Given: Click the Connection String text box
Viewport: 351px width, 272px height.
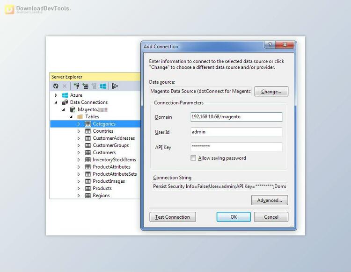Looking at the screenshot, I should pos(219,186).
